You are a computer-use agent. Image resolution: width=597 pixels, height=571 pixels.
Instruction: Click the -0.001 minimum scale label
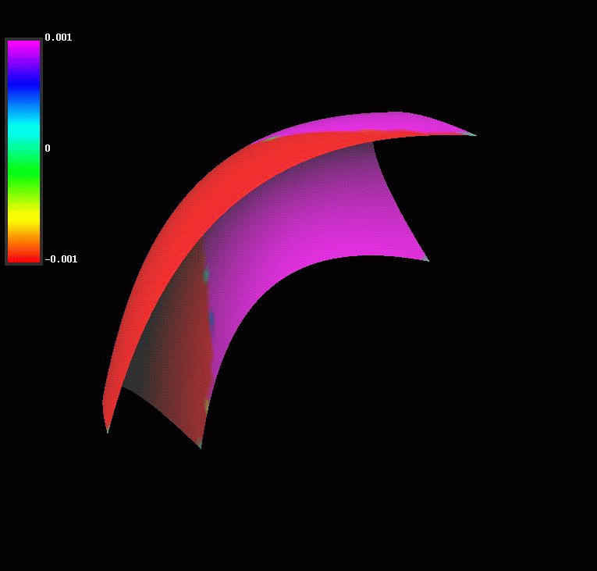(x=61, y=259)
